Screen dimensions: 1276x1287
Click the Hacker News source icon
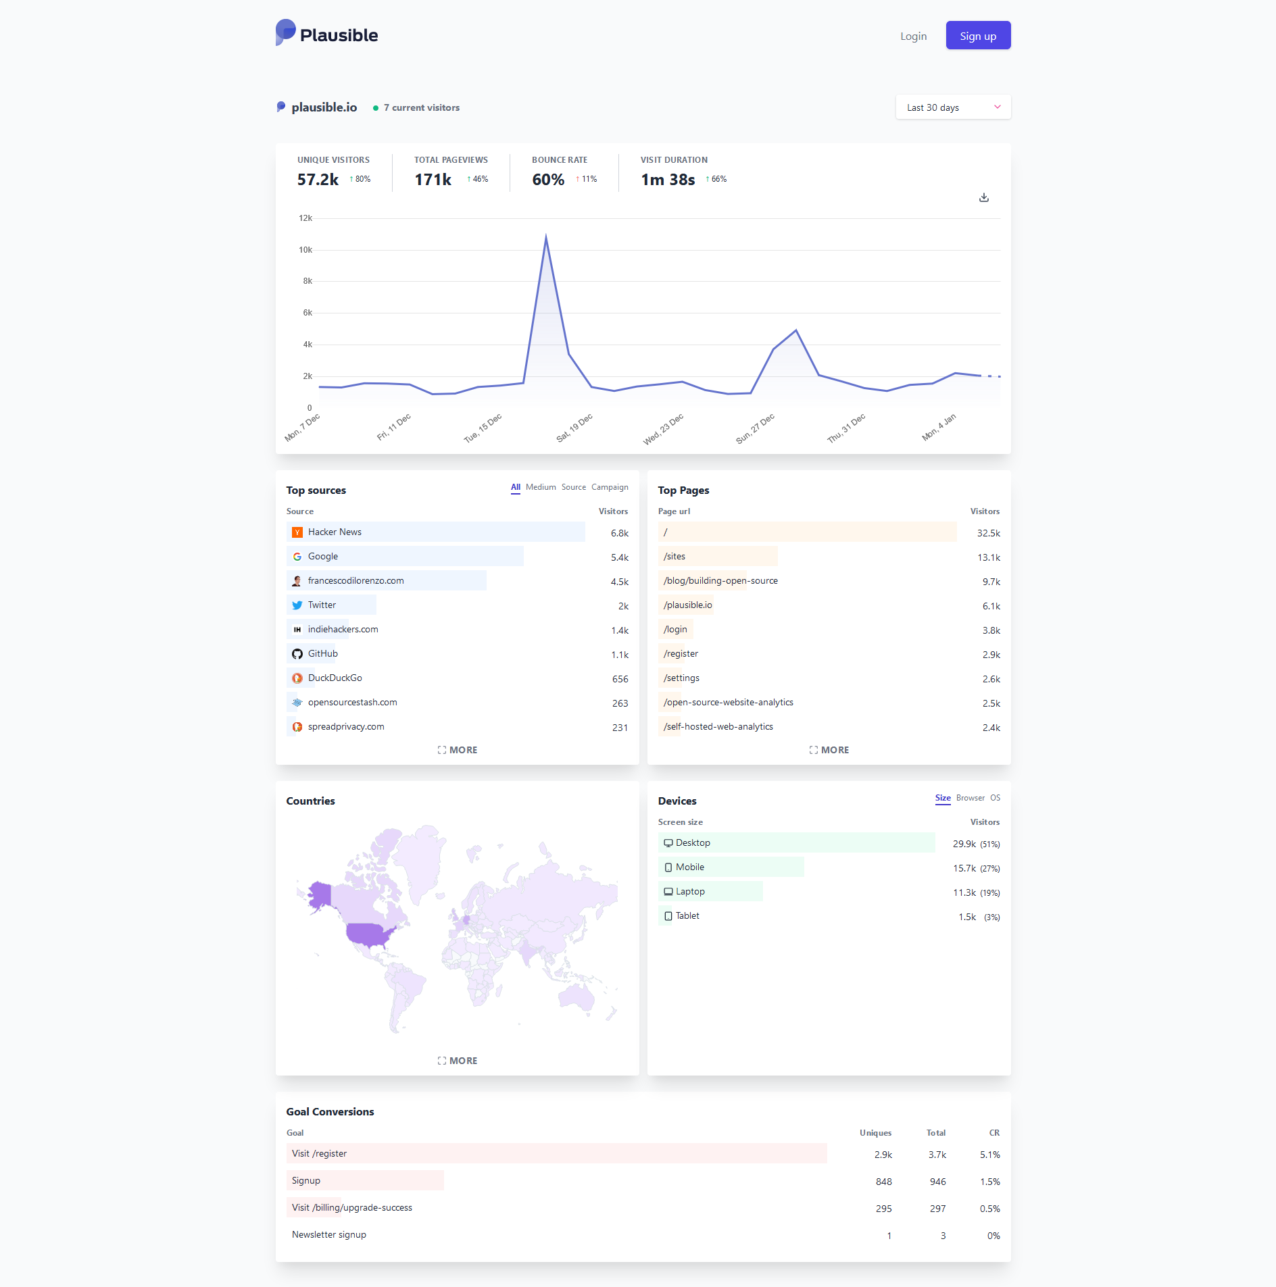(x=297, y=532)
